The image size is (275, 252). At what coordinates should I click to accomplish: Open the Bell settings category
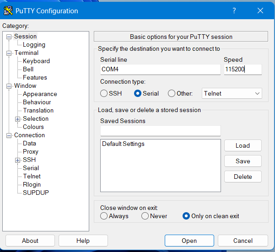click(28, 69)
